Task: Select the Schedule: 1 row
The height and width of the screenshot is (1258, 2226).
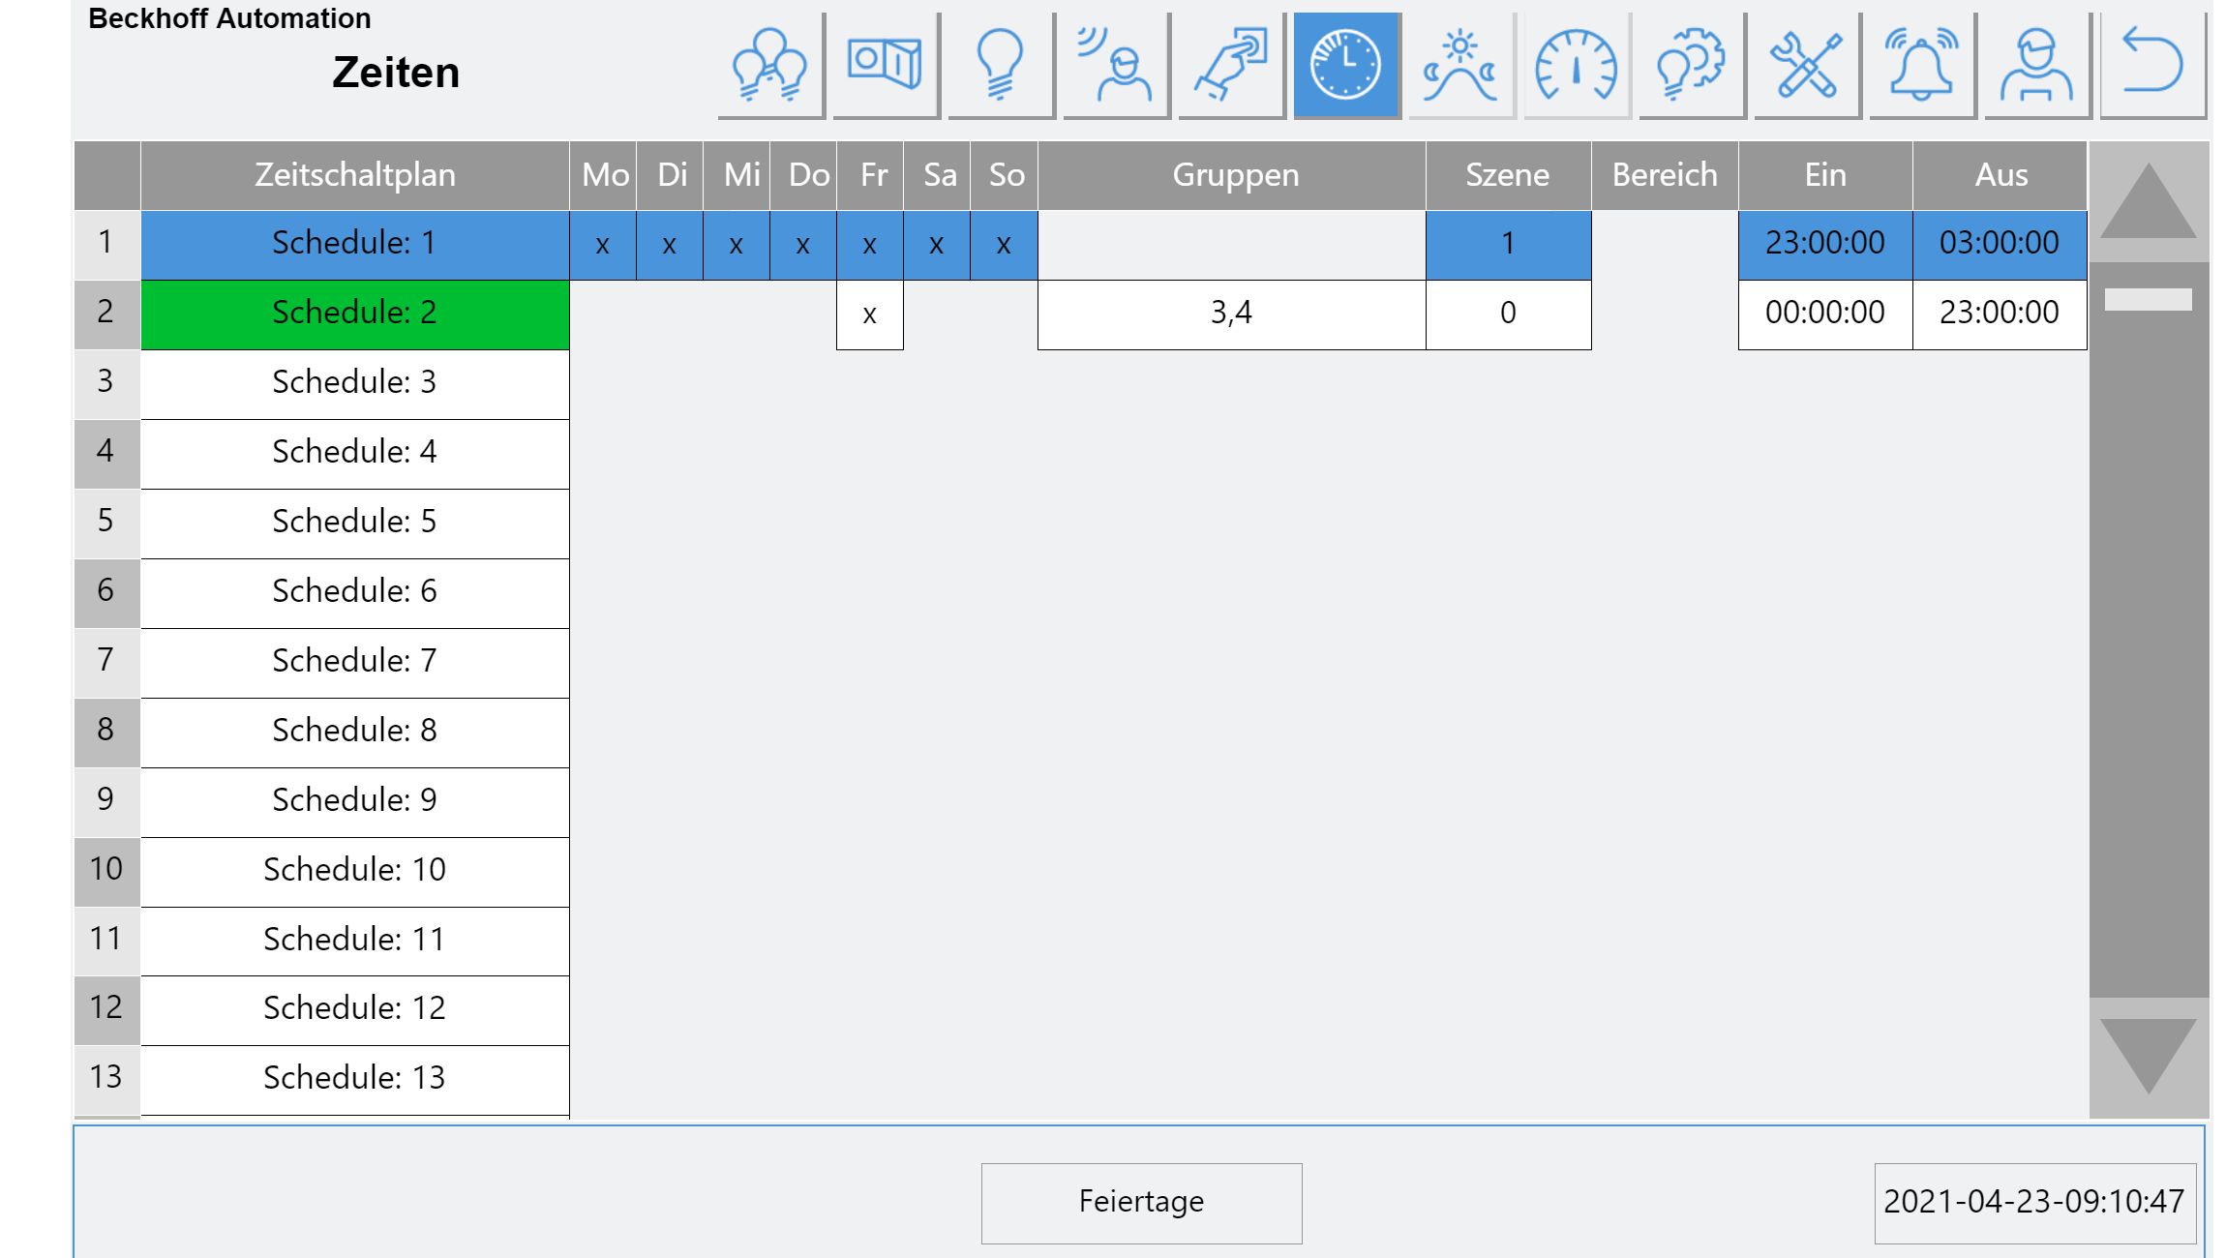Action: pyautogui.click(x=355, y=245)
